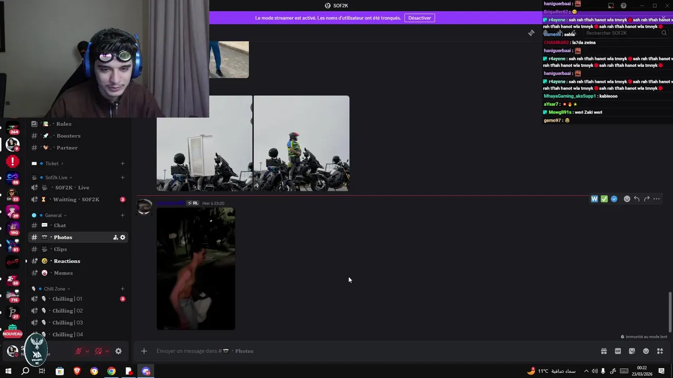Add a reaction via smiley icon on message
This screenshot has width=673, height=378.
tap(627, 199)
